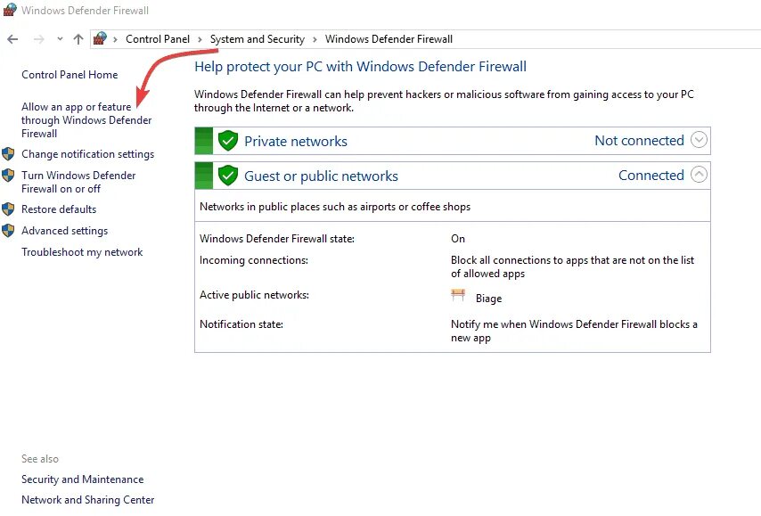The height and width of the screenshot is (516, 761).
Task: Open the chevron after Control Panel in breadcrumb
Action: 200,39
